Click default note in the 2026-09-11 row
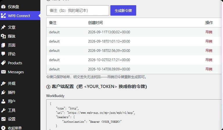This screenshot has height=130, width=223. pyautogui.click(x=54, y=32)
